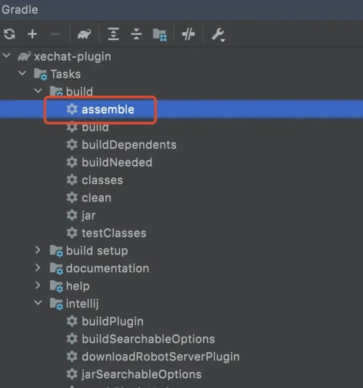
Task: Collapse the build task group
Action: pyautogui.click(x=38, y=90)
